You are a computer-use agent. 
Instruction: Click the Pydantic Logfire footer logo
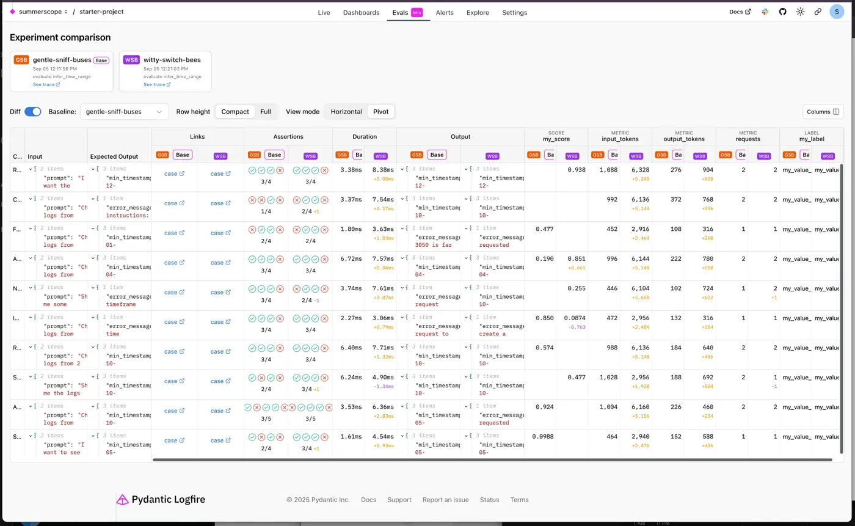[161, 500]
